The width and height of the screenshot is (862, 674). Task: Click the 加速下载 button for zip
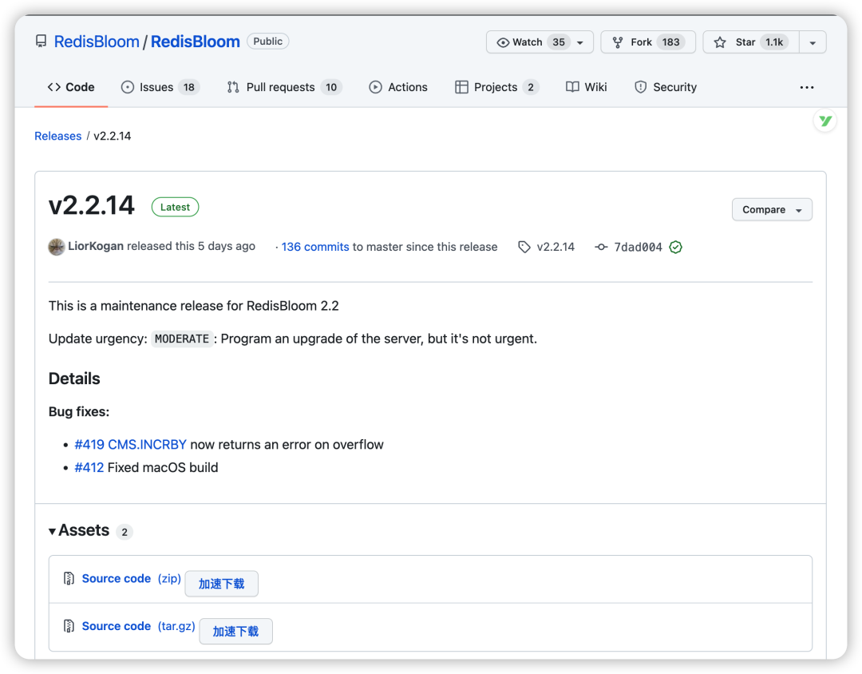click(222, 584)
